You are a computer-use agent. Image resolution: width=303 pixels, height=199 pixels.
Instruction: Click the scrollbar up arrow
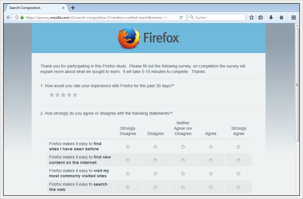click(x=297, y=25)
